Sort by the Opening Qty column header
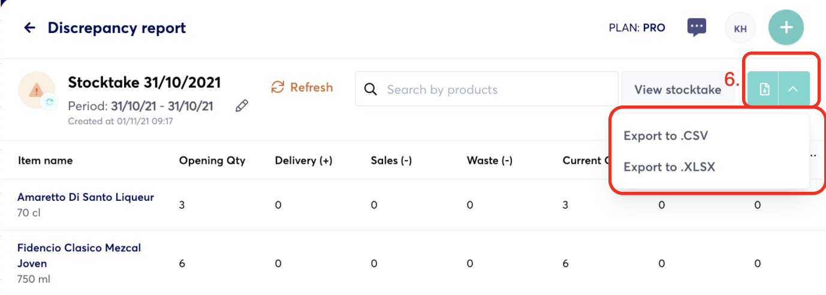The width and height of the screenshot is (826, 295). click(x=212, y=160)
